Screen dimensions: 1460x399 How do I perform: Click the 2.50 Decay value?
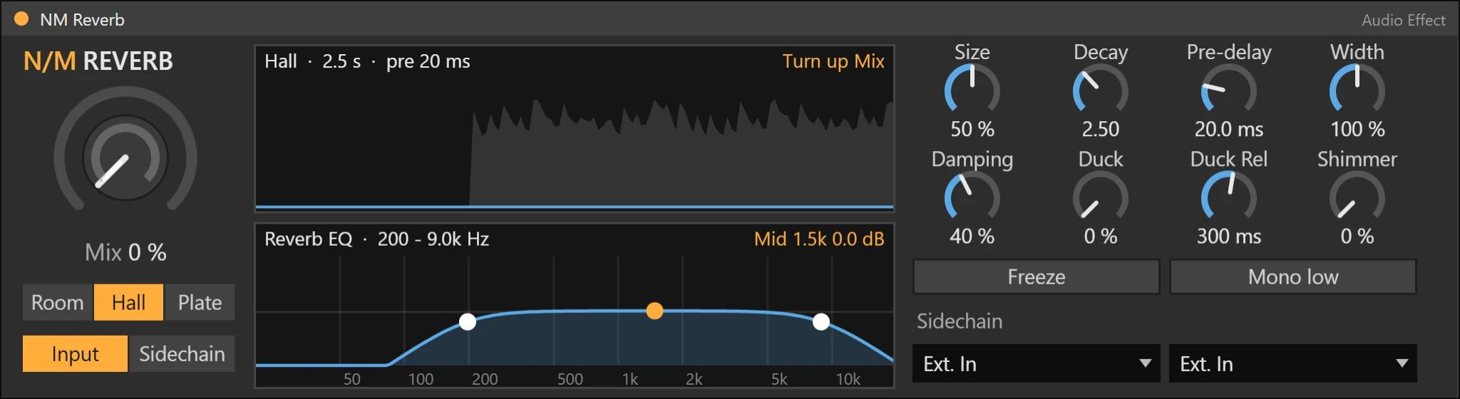pyautogui.click(x=1101, y=129)
